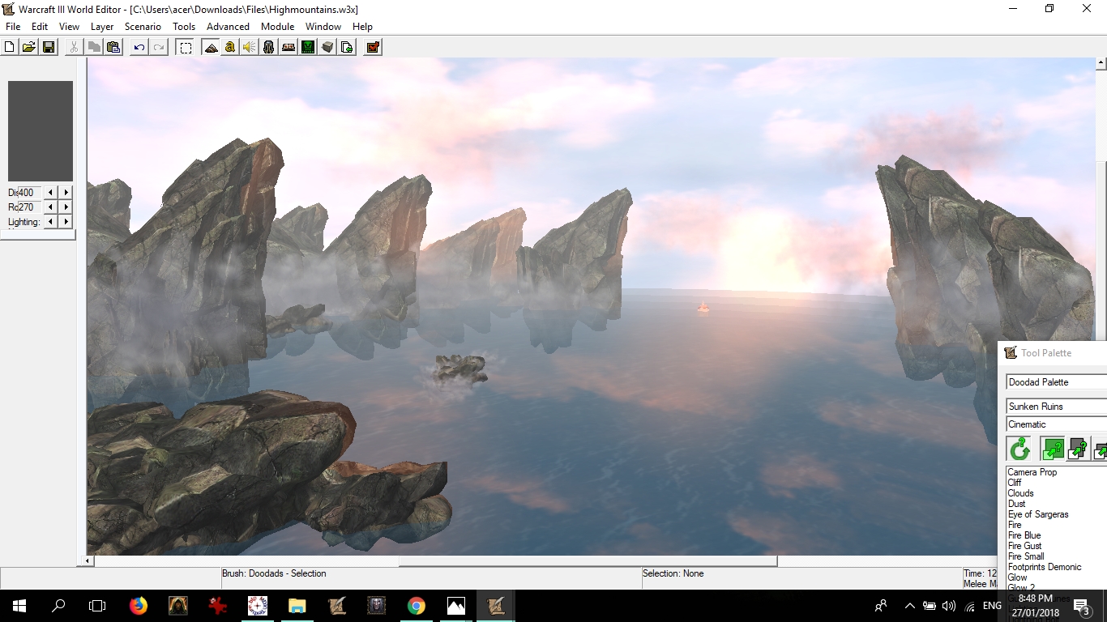
Task: Click the Rotation field showing 270
Action: pyautogui.click(x=29, y=207)
